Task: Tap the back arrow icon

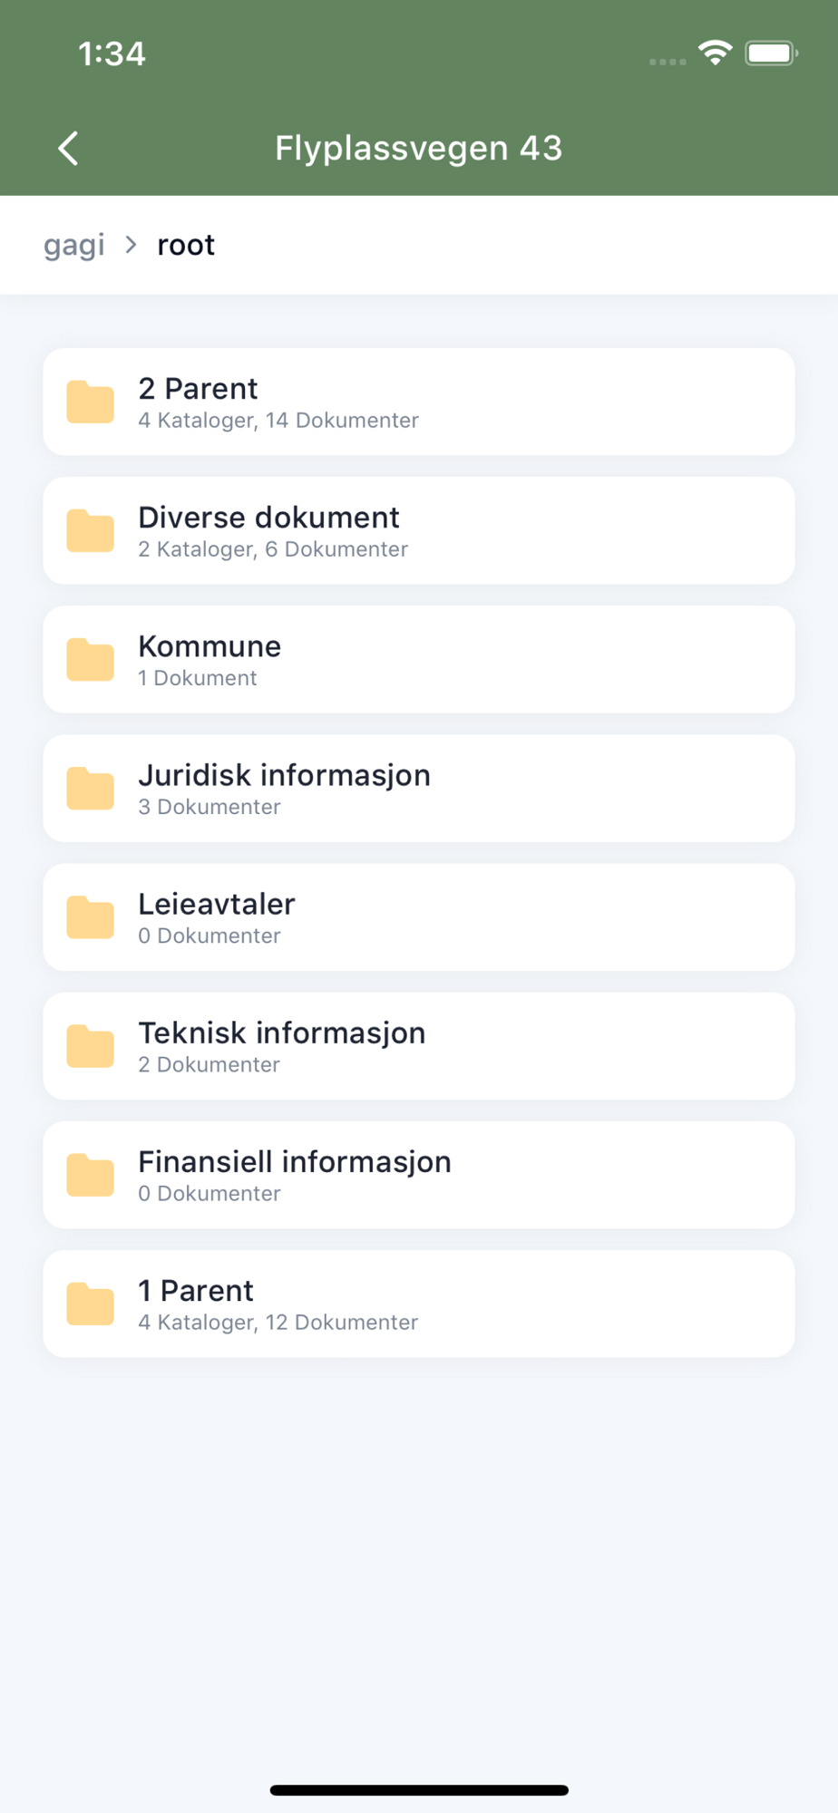Action: click(69, 149)
